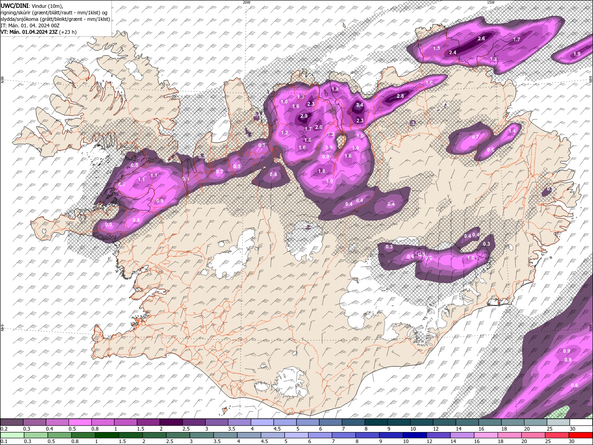Click the "2.9" precipitation value on the map
Screen dimensions: 593x445
(304, 116)
